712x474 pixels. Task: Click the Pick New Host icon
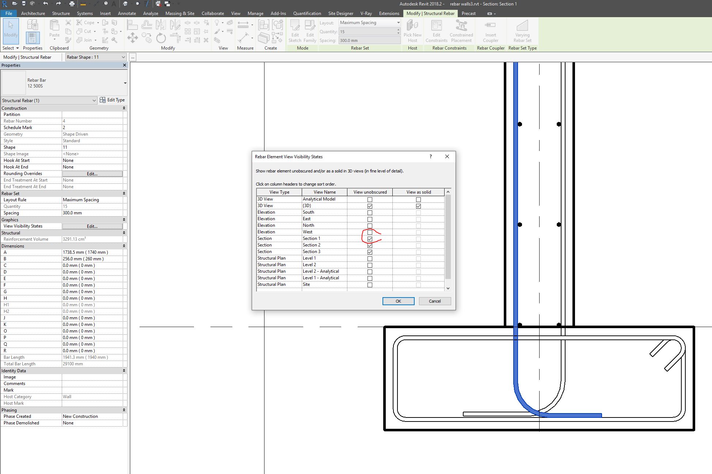(412, 31)
